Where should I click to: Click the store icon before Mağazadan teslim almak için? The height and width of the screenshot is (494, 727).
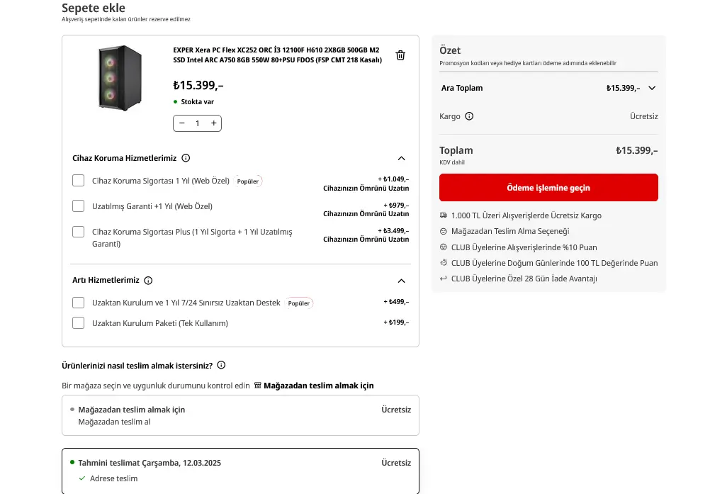point(258,386)
